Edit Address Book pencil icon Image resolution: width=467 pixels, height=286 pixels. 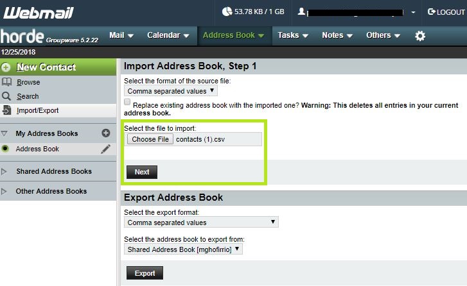(106, 149)
